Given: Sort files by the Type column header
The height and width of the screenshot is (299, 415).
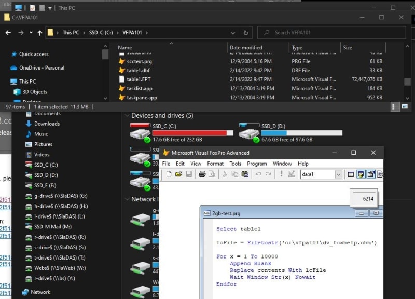Looking at the screenshot, I should point(297,47).
